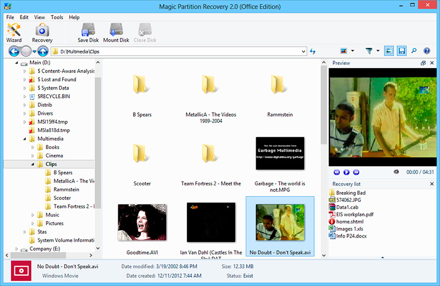Open the search magnifier tool
440x286 pixels.
[414, 51]
